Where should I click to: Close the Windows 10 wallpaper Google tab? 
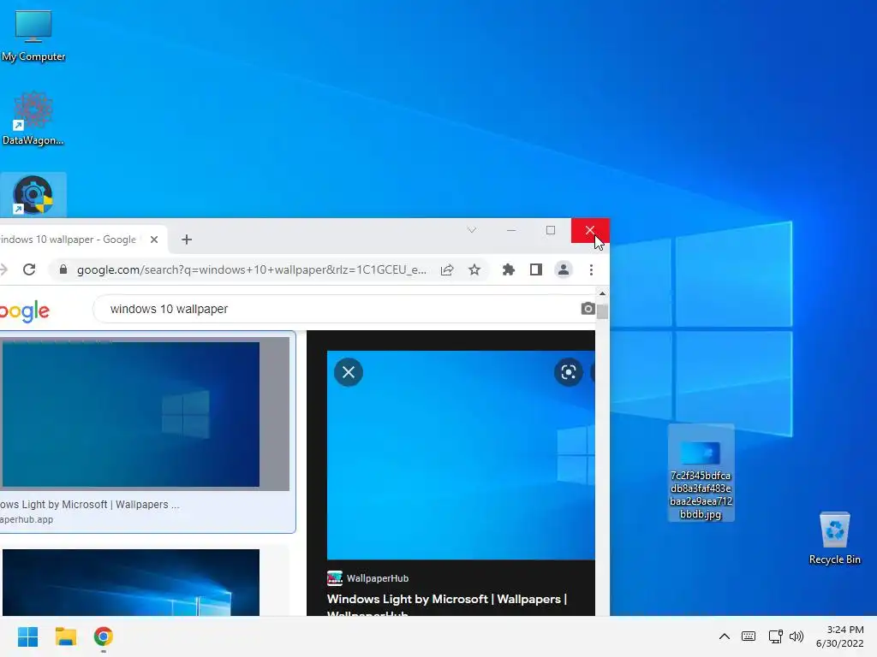(154, 240)
